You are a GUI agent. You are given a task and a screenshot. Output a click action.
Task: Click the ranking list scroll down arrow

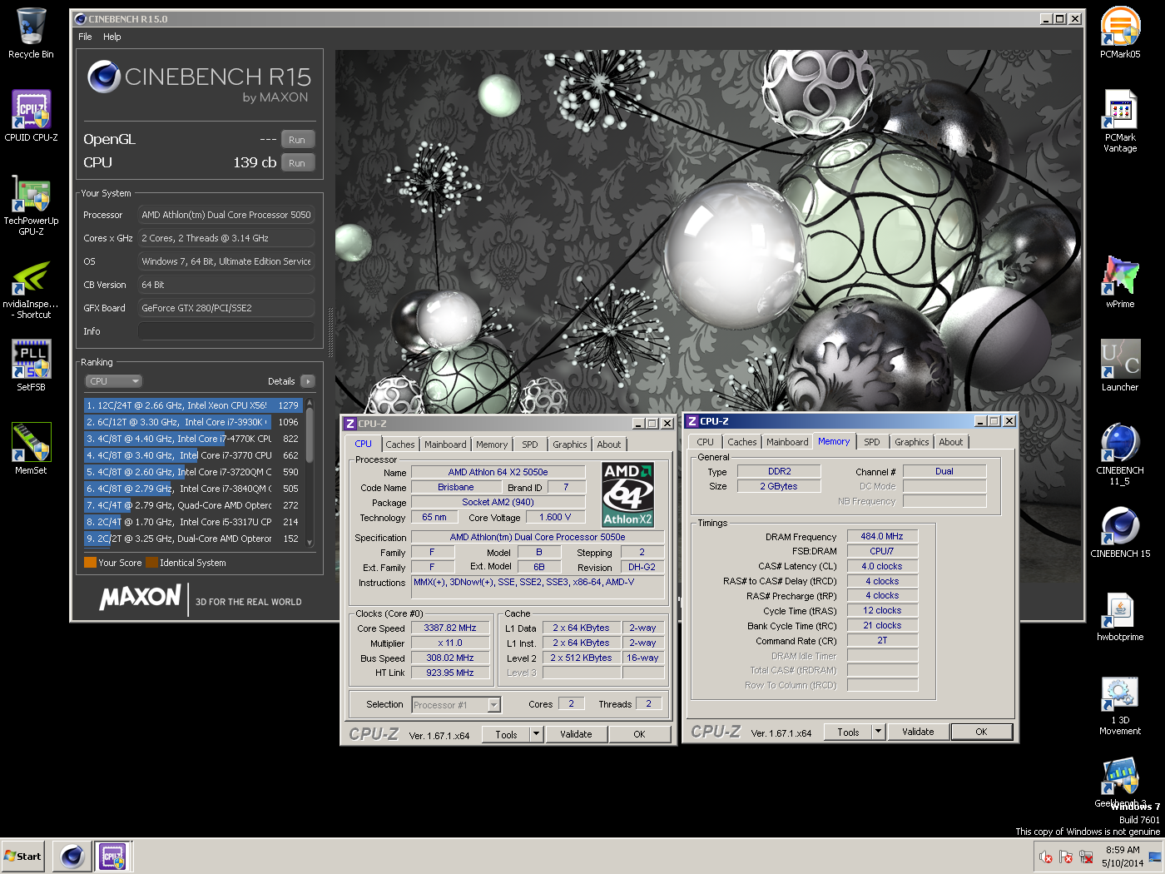[310, 543]
